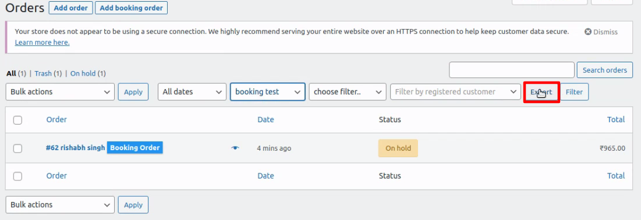Select checkbox for order #62 rishabh singh
Screen dimensions: 641x220
(17, 148)
